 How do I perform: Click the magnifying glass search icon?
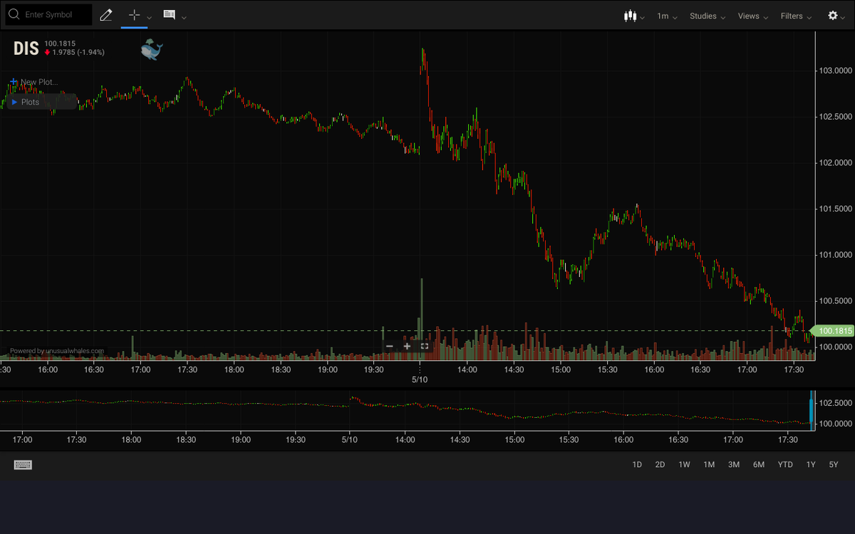point(13,14)
